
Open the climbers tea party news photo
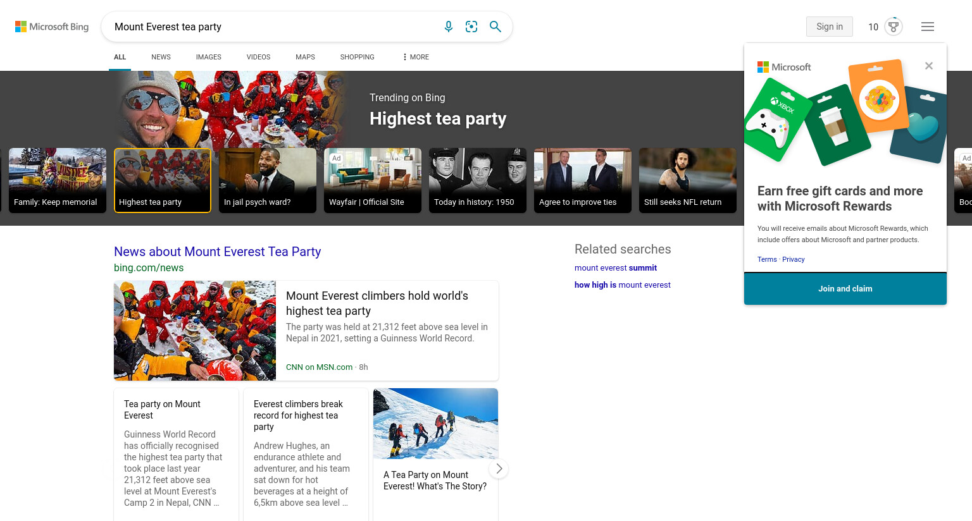pyautogui.click(x=195, y=331)
